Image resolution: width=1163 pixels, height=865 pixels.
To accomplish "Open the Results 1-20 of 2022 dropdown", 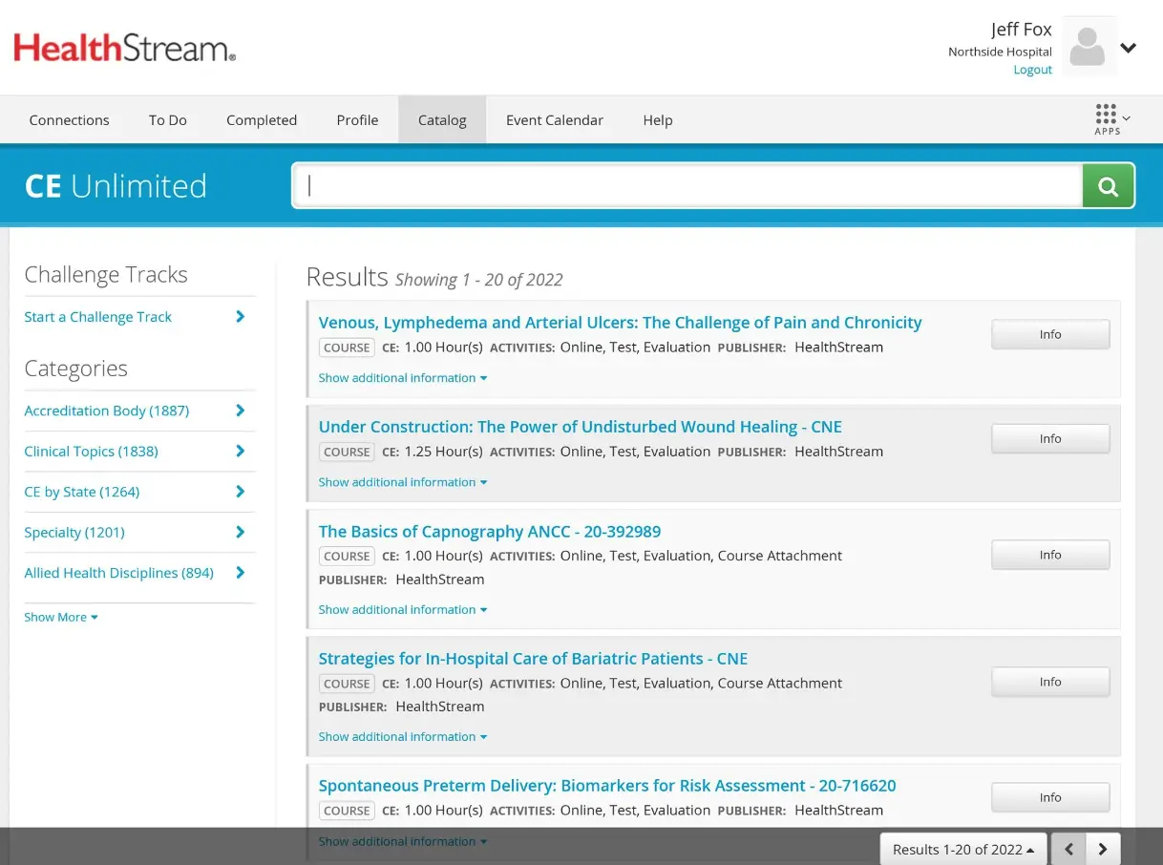I will point(962,849).
